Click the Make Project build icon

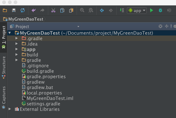click(x=122, y=11)
